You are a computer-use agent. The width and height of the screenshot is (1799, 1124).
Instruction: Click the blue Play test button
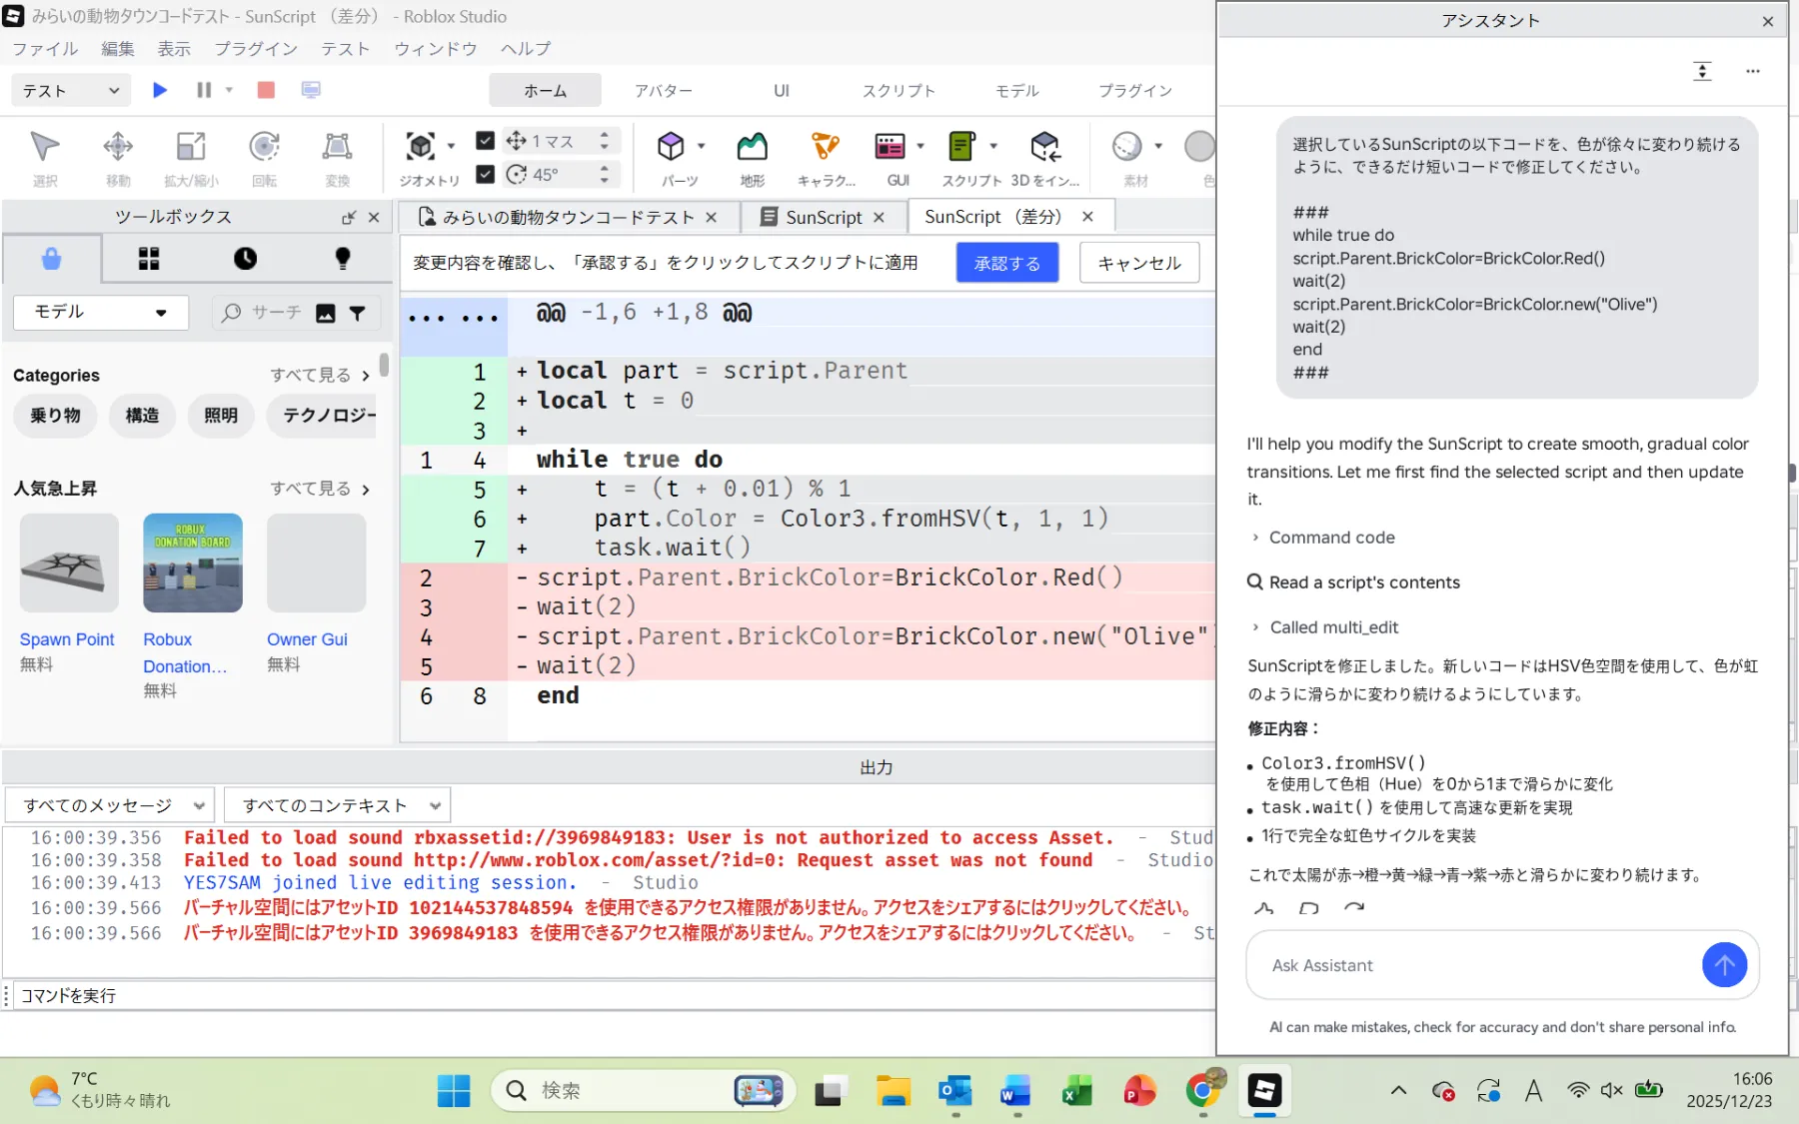click(x=159, y=90)
